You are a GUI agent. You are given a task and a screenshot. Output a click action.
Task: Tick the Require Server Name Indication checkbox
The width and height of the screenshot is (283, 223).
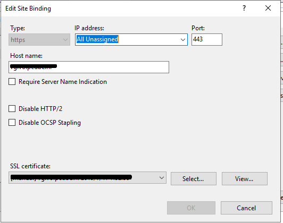(12, 82)
